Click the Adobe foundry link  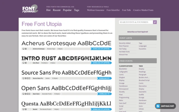[48, 78]
